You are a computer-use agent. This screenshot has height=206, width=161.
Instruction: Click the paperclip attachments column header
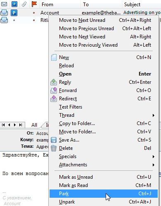pos(24,4)
